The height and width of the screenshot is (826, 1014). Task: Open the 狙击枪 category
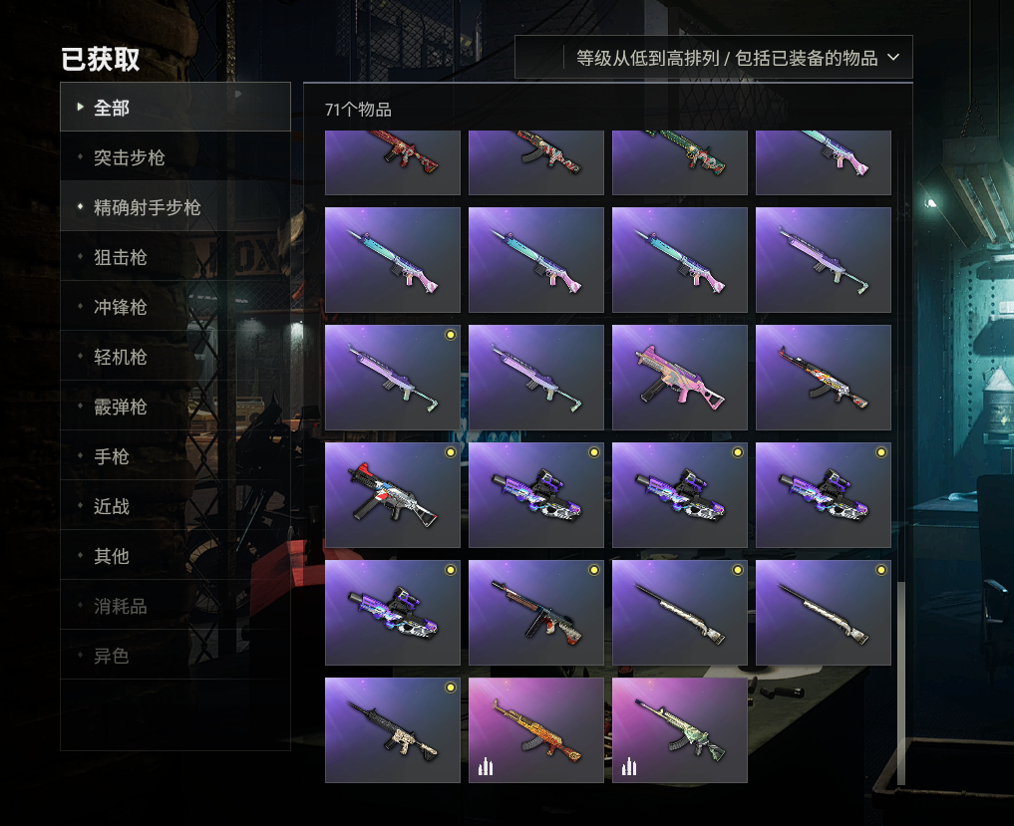point(175,257)
